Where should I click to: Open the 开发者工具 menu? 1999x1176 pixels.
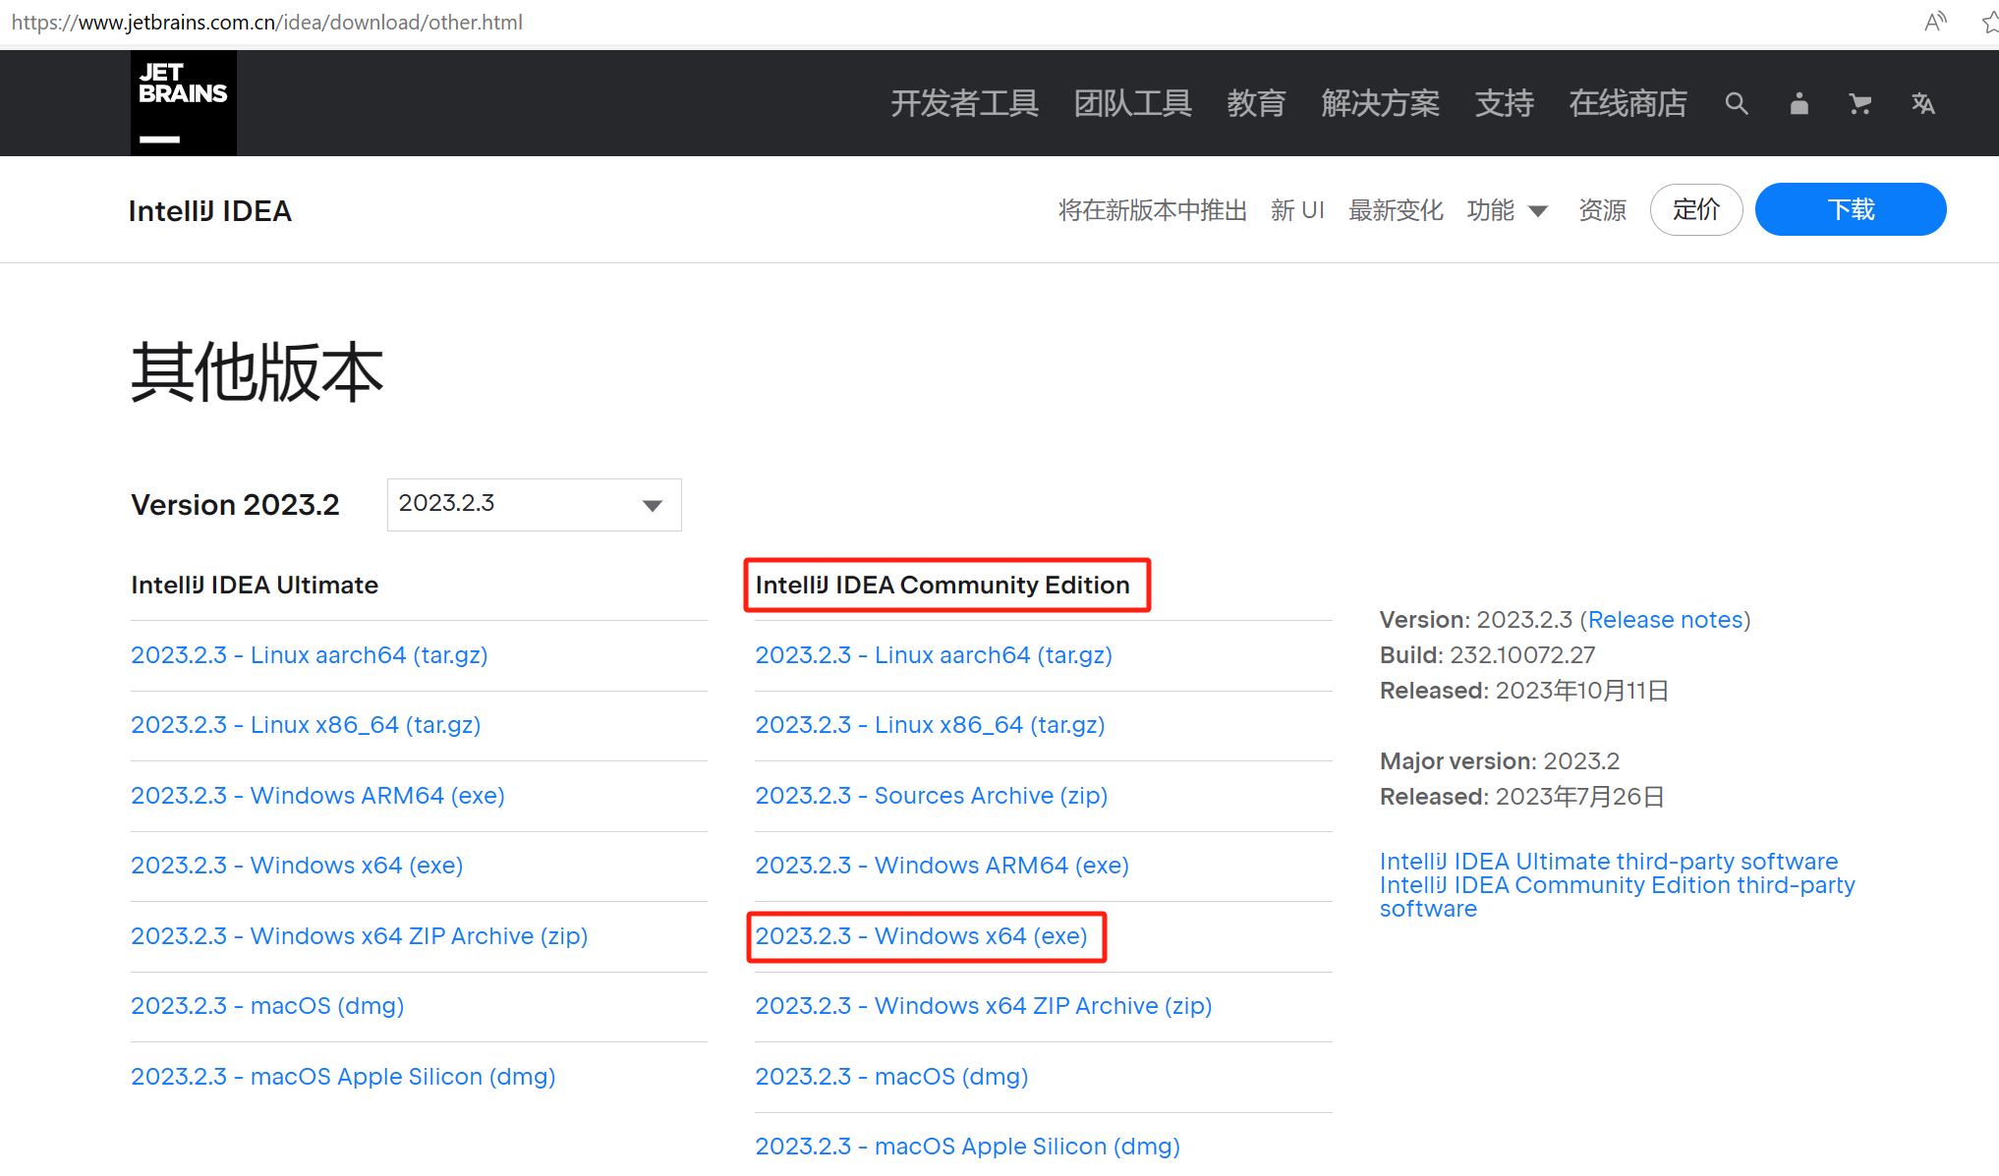(963, 103)
